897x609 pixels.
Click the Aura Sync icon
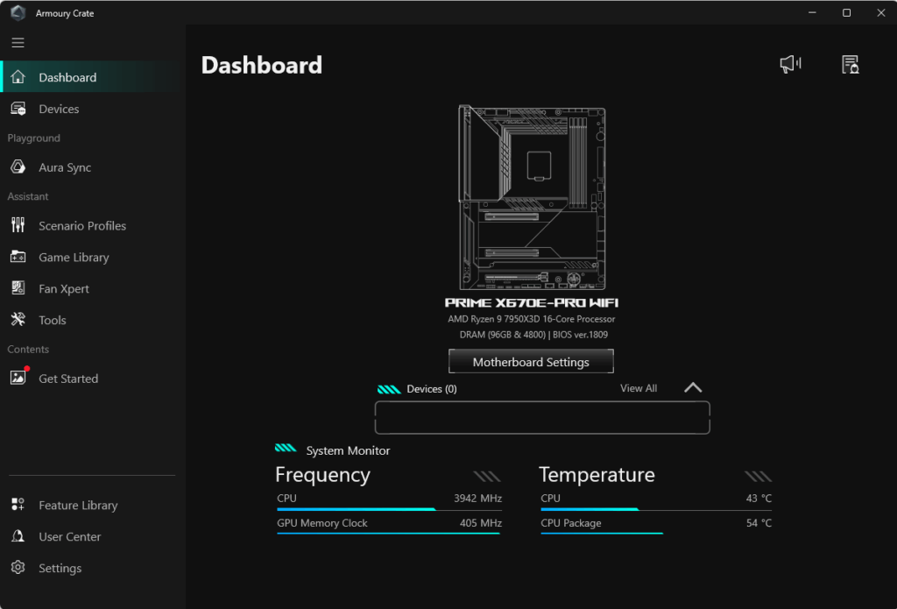click(x=18, y=166)
